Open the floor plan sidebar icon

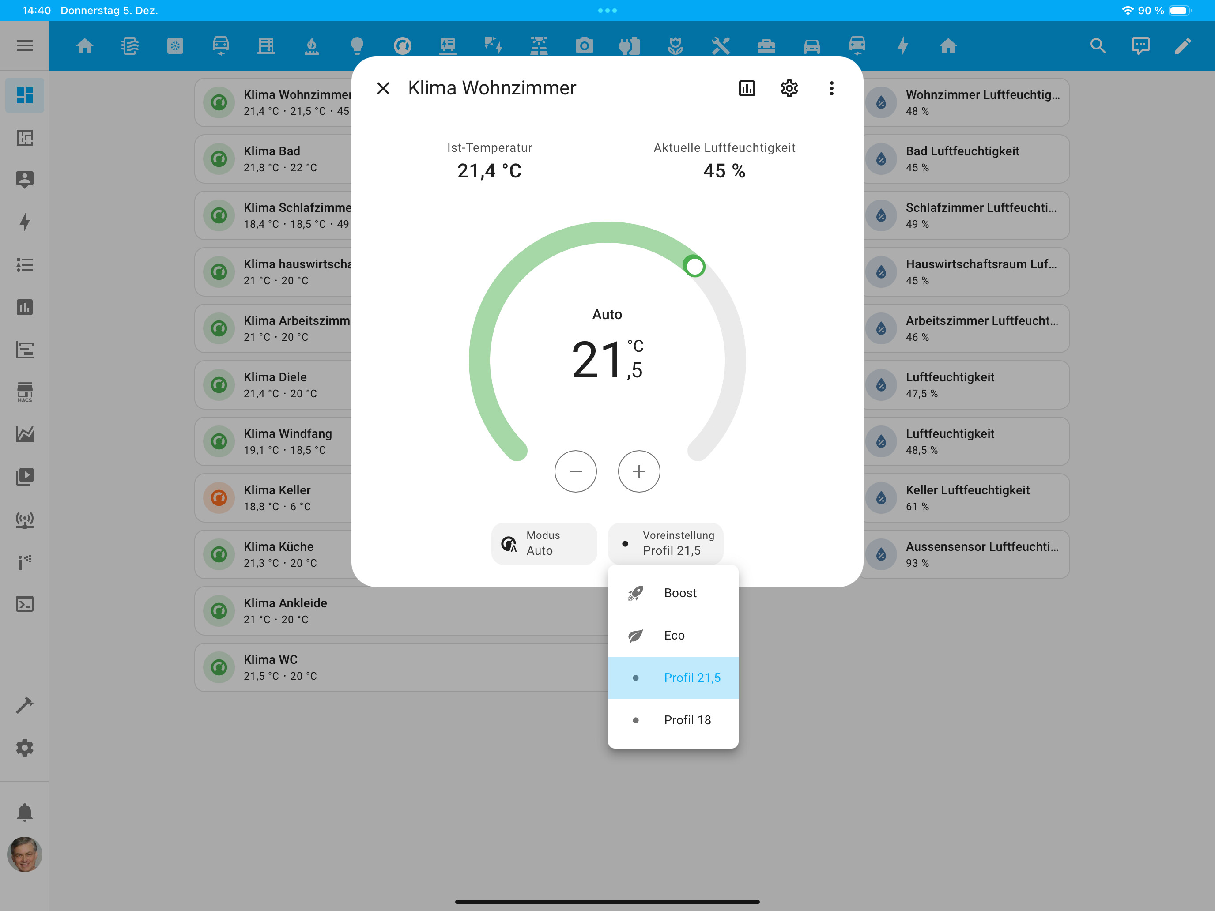tap(24, 137)
